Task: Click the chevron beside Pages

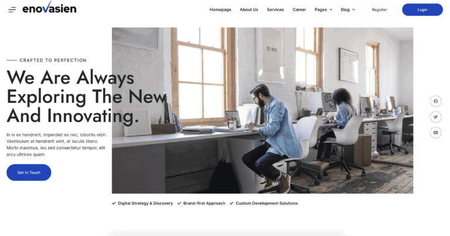Action: 331,9
